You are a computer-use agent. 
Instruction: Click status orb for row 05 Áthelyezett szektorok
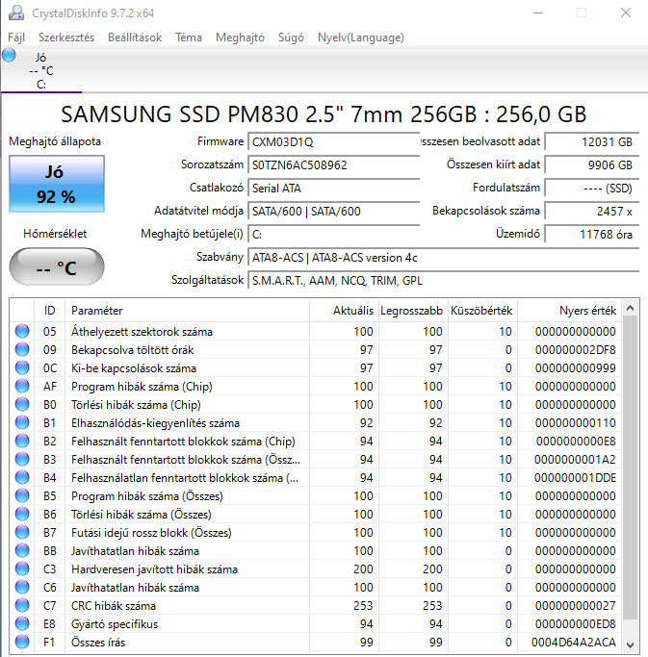22,331
